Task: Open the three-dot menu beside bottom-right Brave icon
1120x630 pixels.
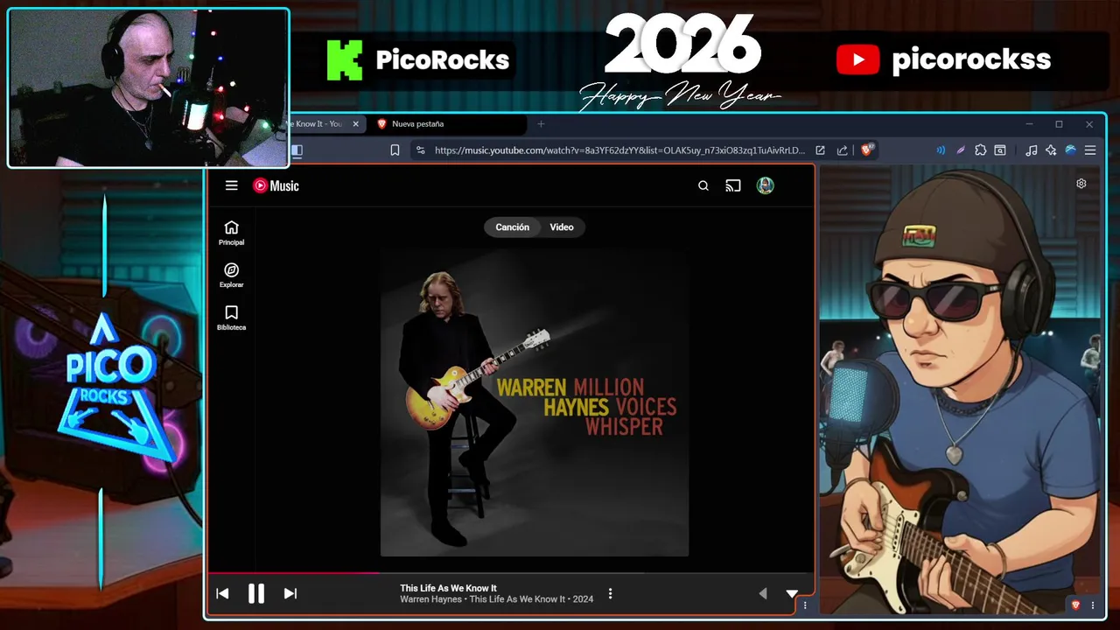Action: tap(1092, 605)
